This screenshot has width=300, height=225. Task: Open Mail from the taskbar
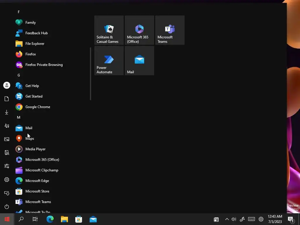pyautogui.click(x=93, y=219)
